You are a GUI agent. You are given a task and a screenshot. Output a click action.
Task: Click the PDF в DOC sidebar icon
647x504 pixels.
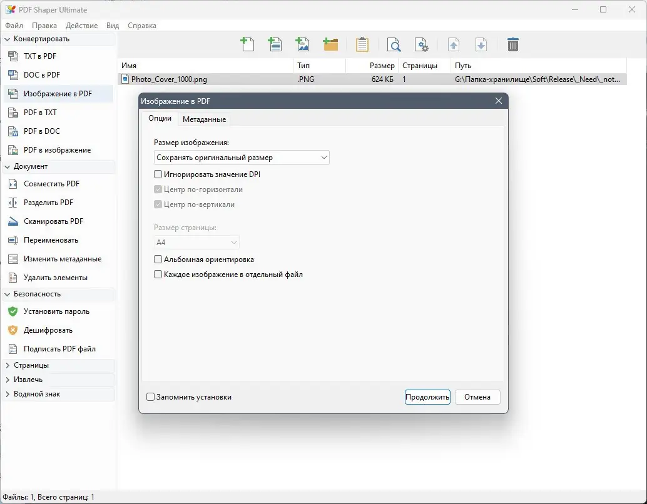click(x=13, y=131)
